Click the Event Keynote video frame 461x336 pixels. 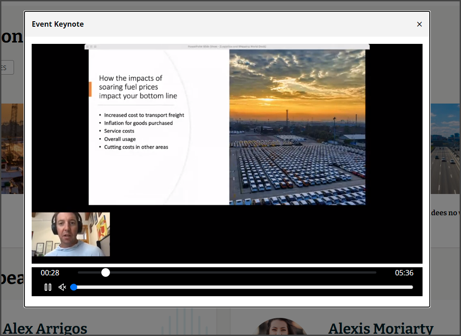[227, 153]
